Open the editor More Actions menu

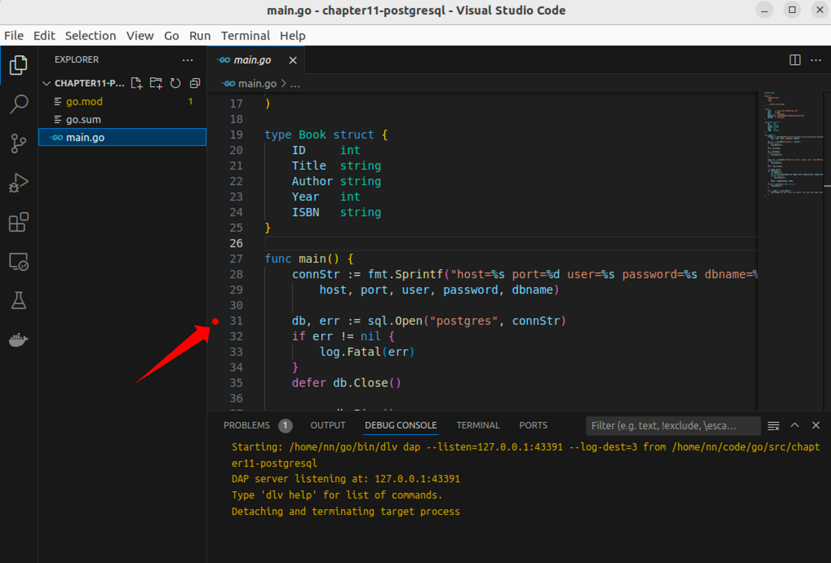tap(816, 60)
